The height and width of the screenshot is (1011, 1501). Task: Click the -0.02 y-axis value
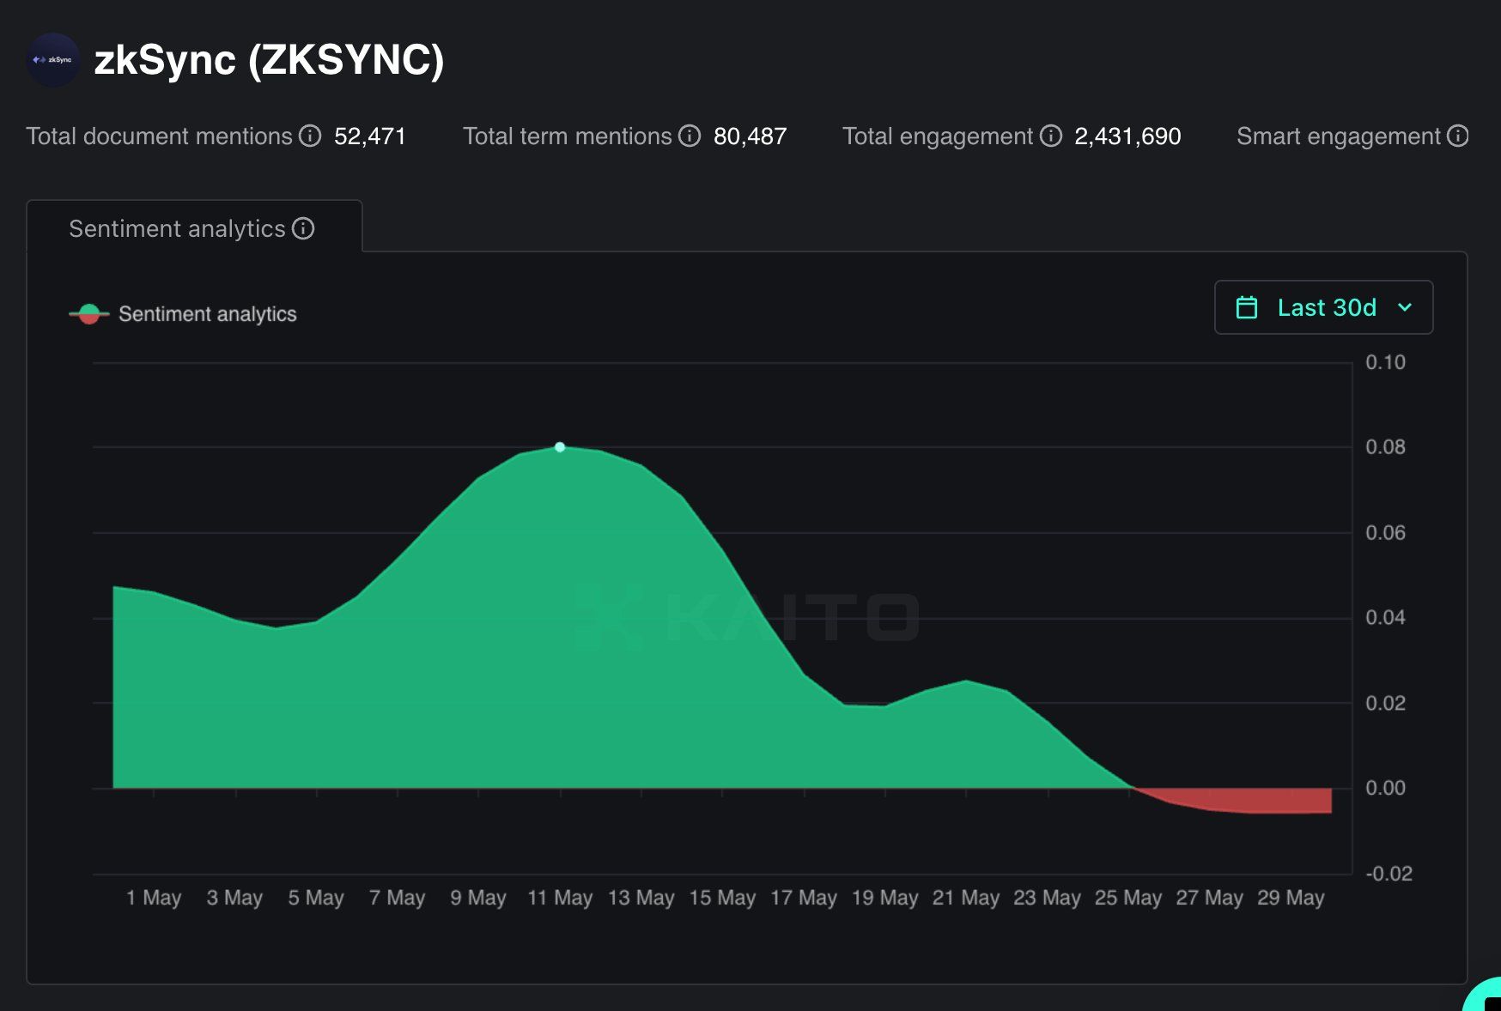click(x=1389, y=874)
